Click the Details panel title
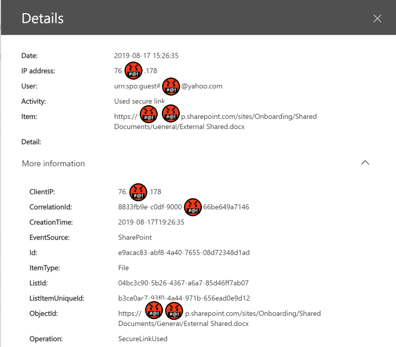The image size is (396, 347). tap(43, 19)
